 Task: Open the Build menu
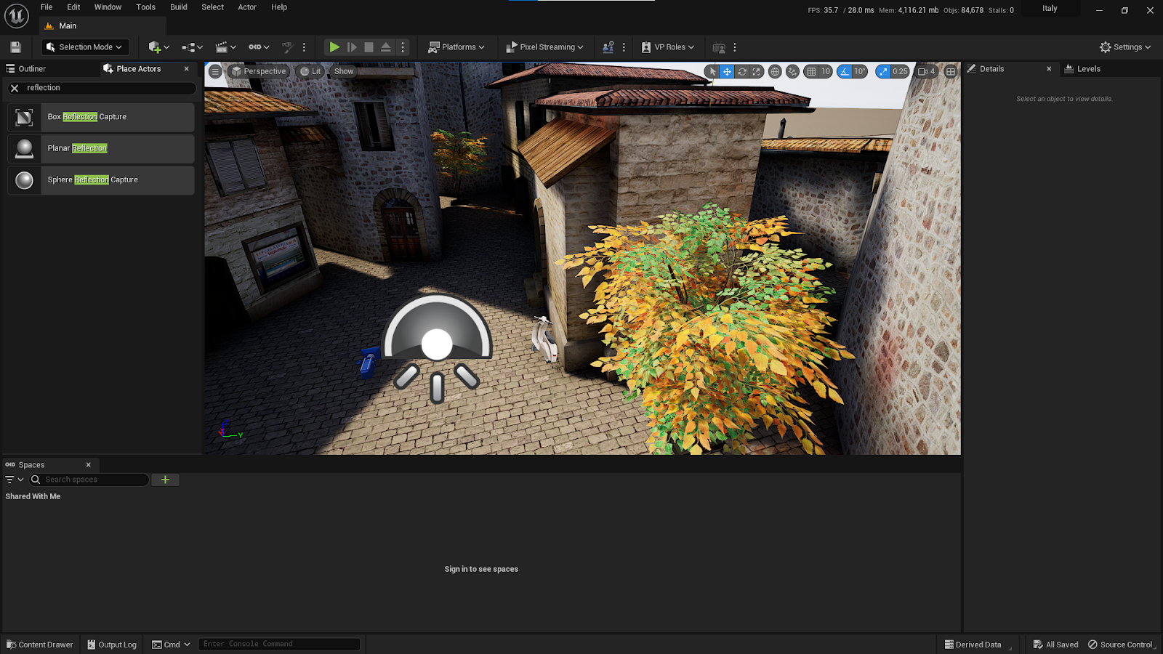coord(178,7)
